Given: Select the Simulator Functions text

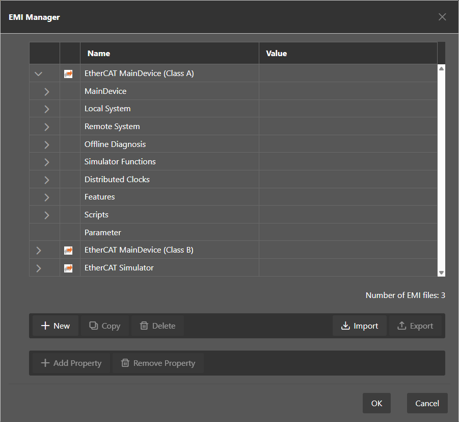Looking at the screenshot, I should (x=120, y=162).
